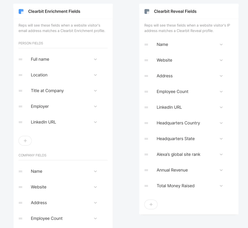Click the drag handle next to Total Money Raised
This screenshot has height=228, width=248.
[146, 186]
